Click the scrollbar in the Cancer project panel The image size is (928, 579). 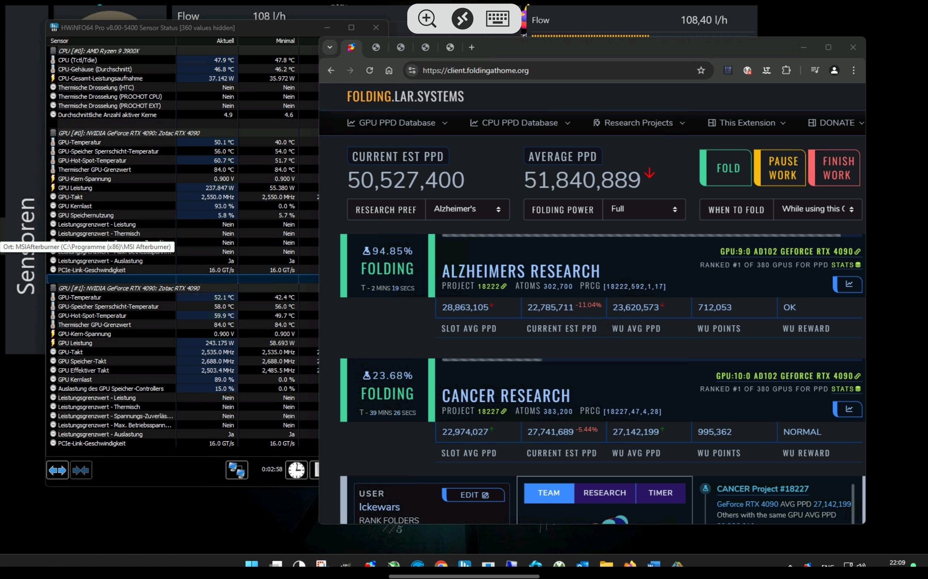pos(853,503)
